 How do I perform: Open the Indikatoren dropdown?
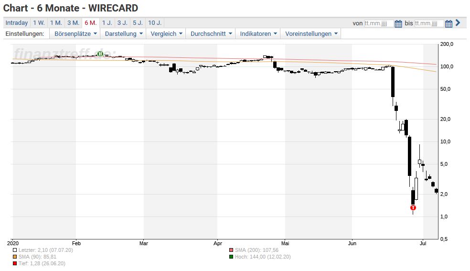pos(258,33)
